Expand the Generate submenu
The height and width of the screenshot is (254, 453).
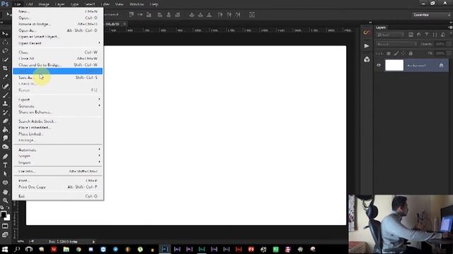(58, 106)
